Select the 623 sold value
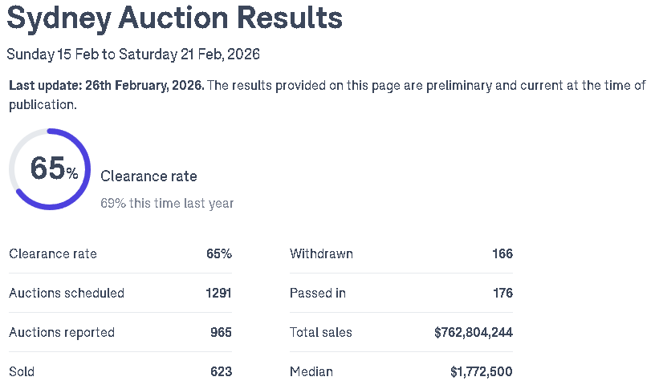 point(221,371)
